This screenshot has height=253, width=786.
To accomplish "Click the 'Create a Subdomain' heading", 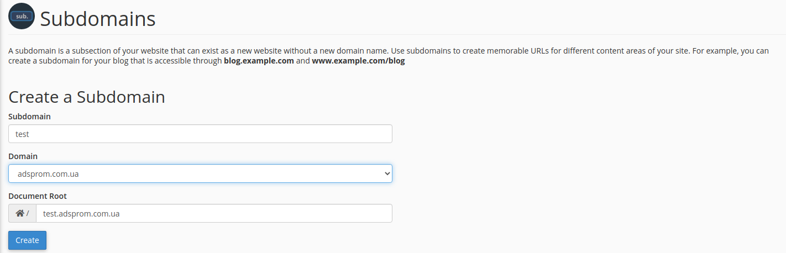I will pos(87,97).
